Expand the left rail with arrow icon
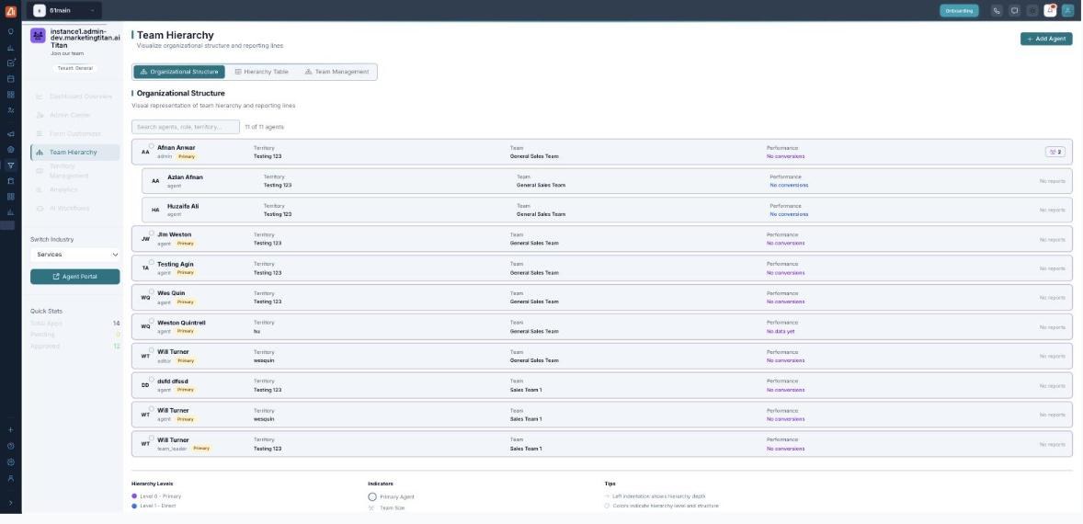Image resolution: width=1083 pixels, height=524 pixels. click(10, 503)
